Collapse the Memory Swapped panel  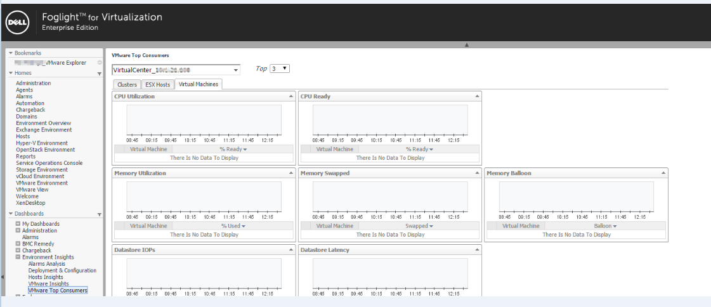click(x=477, y=173)
